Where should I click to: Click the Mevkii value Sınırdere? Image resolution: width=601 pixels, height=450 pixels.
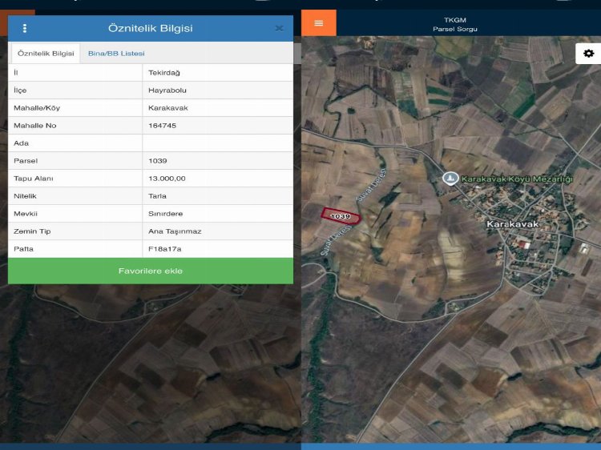(166, 214)
